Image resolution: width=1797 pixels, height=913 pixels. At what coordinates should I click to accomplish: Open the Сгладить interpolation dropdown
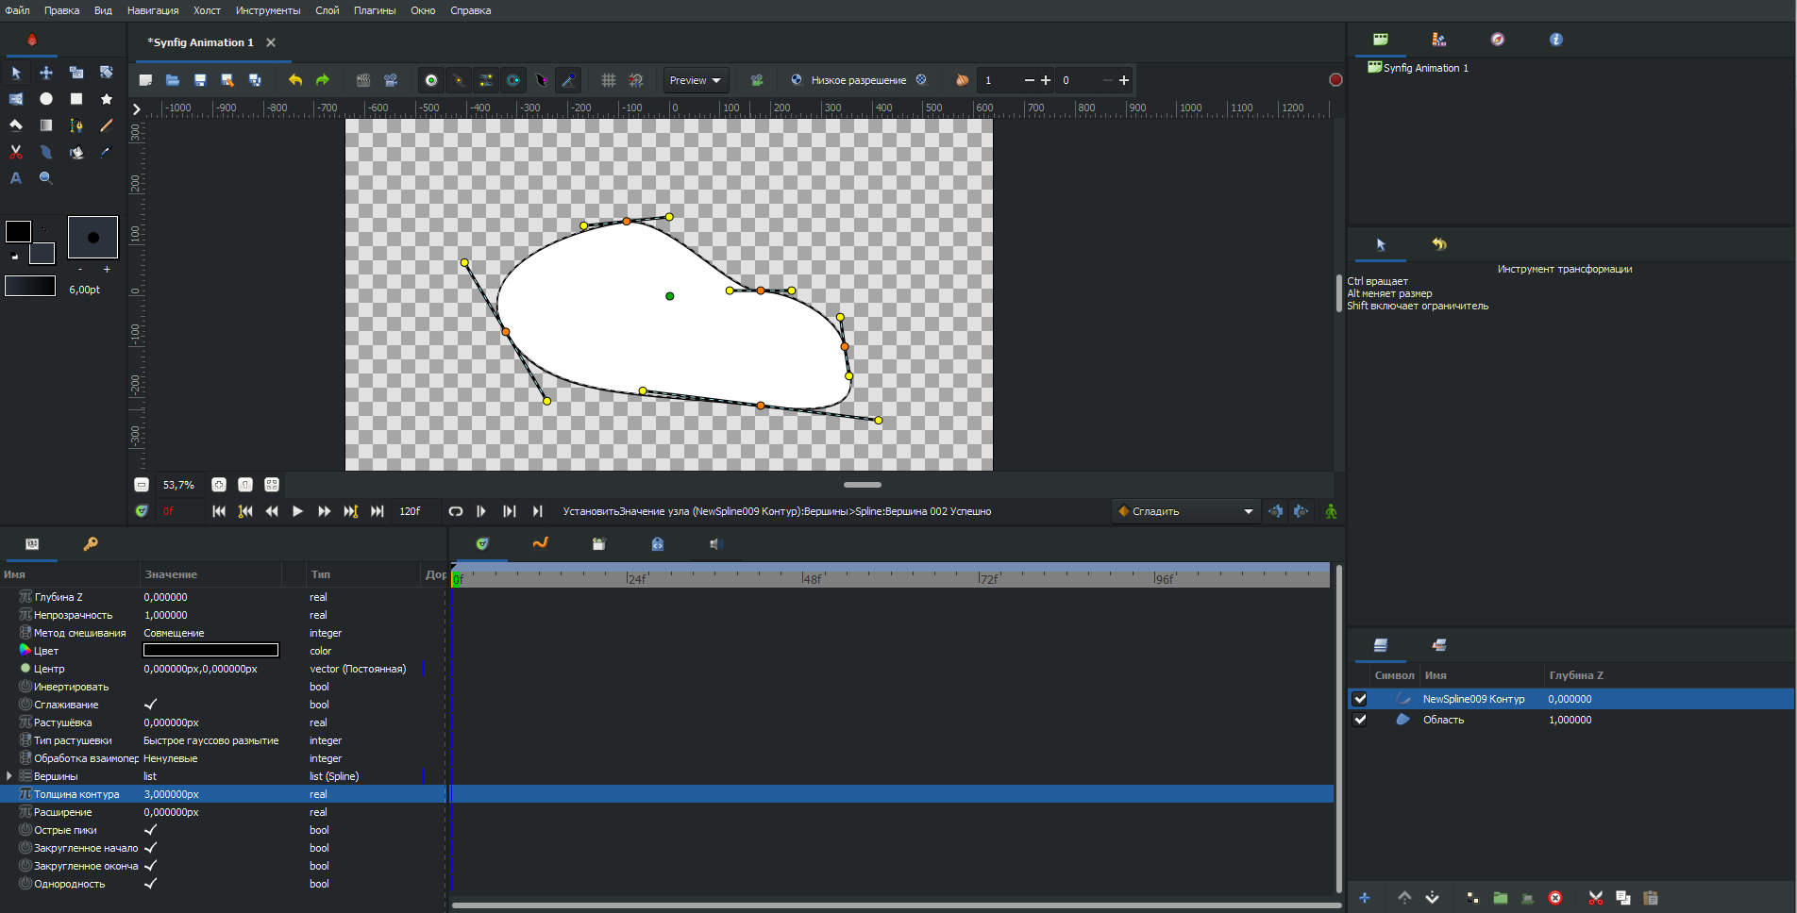pyautogui.click(x=1185, y=511)
